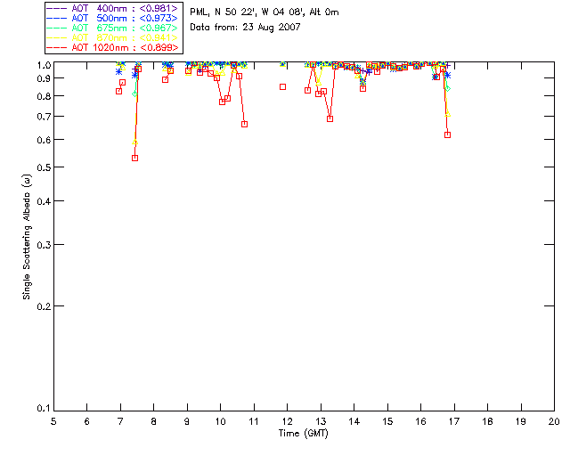Screen dimensions: 570x456
Task: Click the y-axis tick label 0.7
Action: (44, 117)
